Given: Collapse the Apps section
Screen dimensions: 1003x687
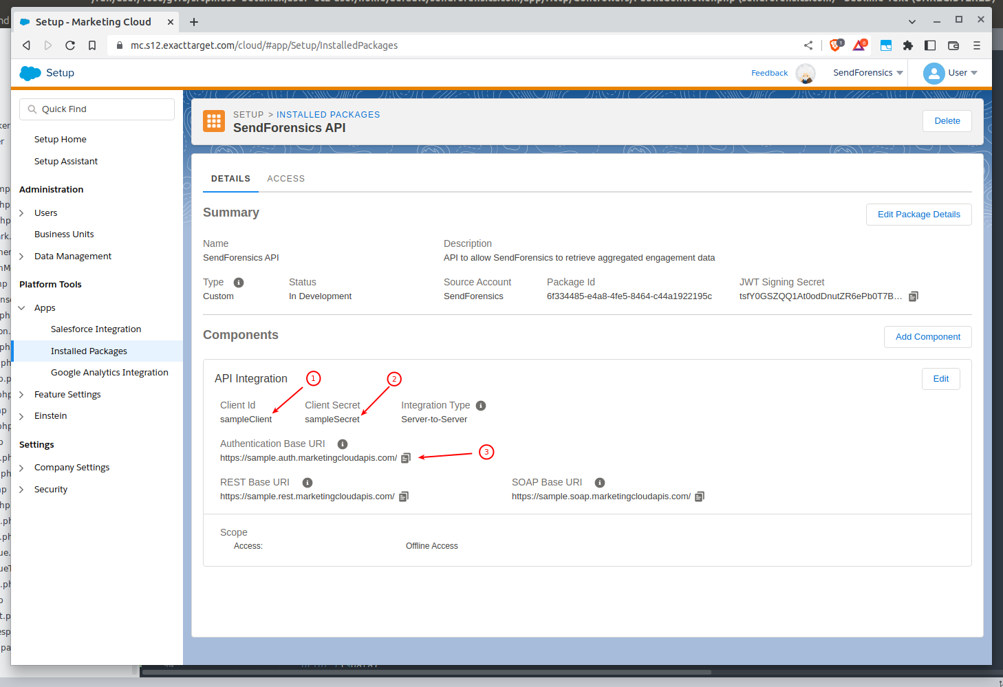Looking at the screenshot, I should pos(21,308).
